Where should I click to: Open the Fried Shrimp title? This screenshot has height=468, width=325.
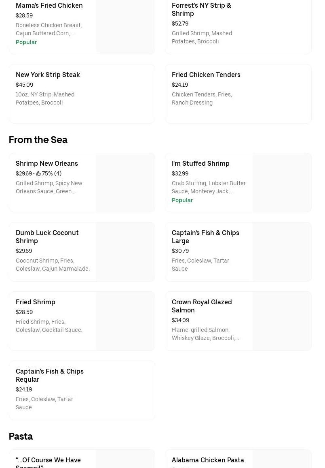tap(36, 302)
